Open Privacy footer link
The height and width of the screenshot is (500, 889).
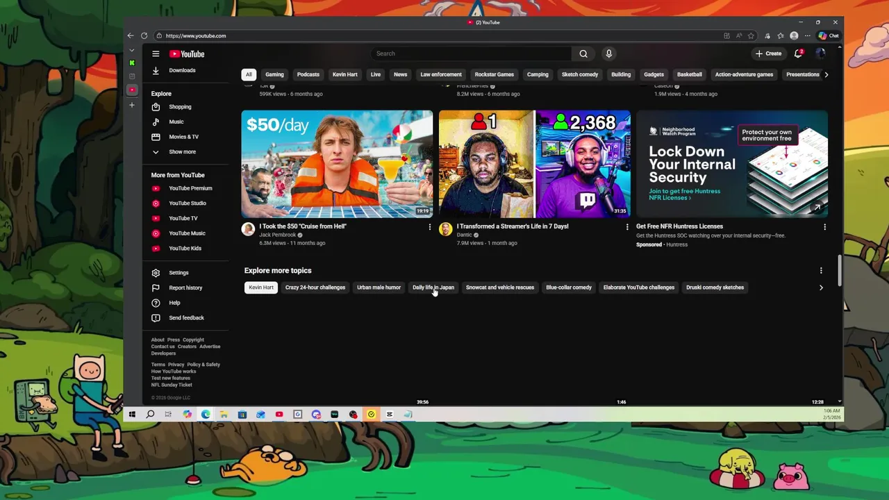point(176,365)
